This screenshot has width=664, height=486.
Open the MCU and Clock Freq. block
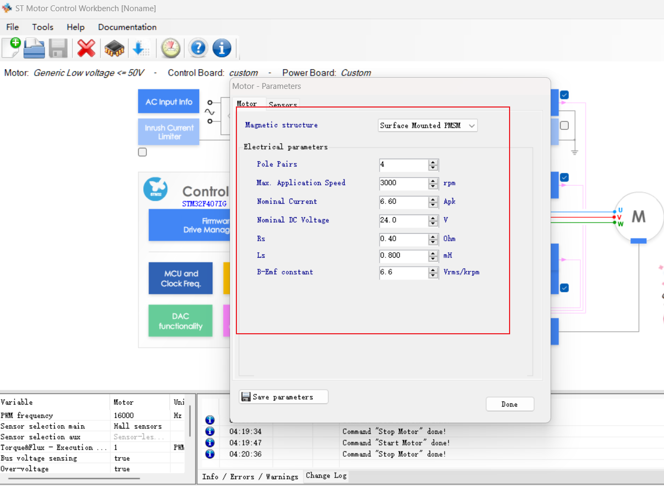181,278
